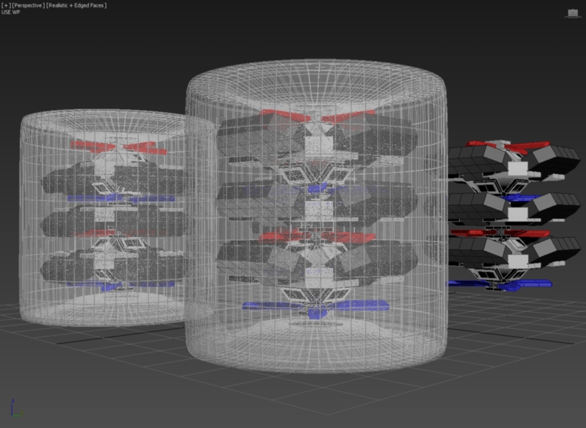Select the white body of the top-right drone
Screen dimensions: 586x428
coord(518,169)
